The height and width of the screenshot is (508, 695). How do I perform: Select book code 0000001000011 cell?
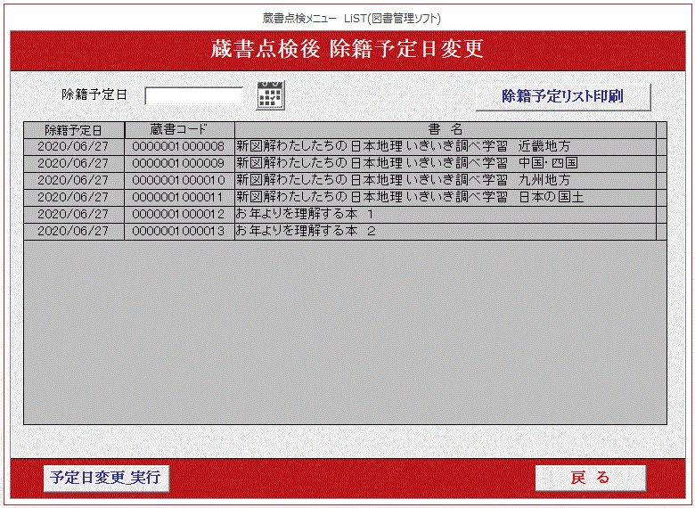[x=179, y=197]
